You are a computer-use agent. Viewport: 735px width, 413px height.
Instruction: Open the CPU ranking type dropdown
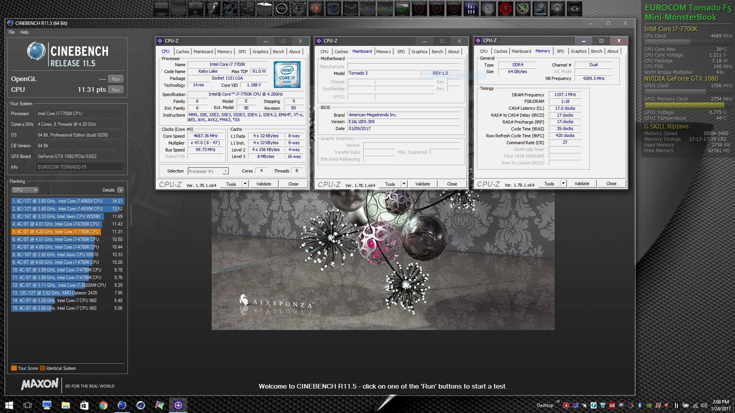coord(25,190)
